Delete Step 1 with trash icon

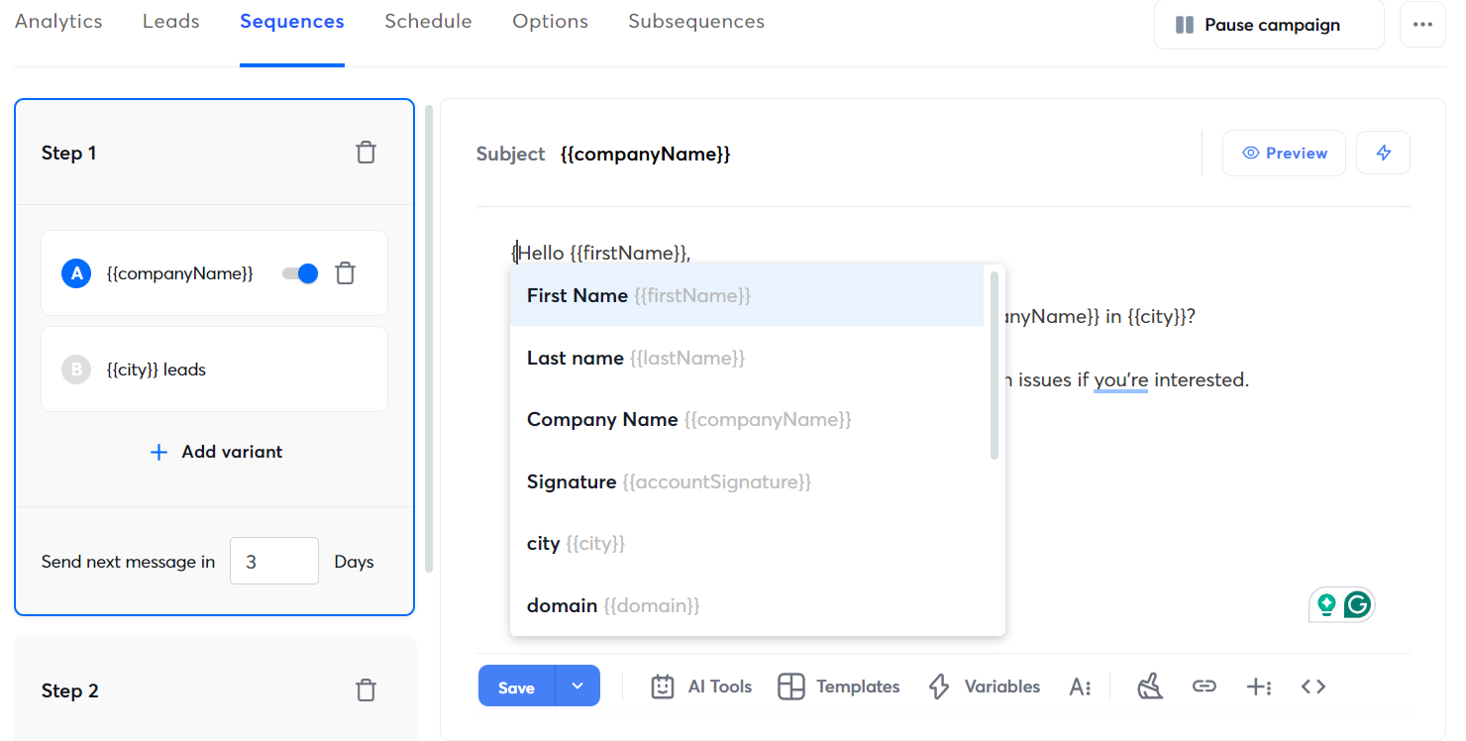pyautogui.click(x=366, y=153)
